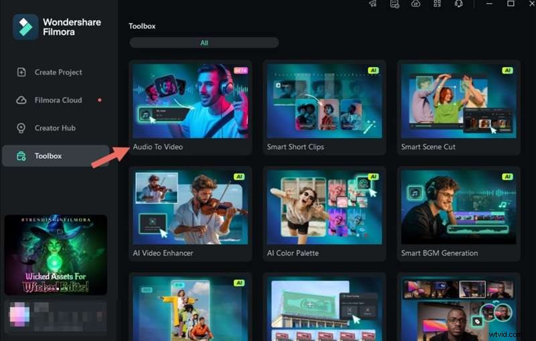Click the AI badge on Smart Short Clips
Image resolution: width=536 pixels, height=341 pixels.
pyautogui.click(x=373, y=70)
